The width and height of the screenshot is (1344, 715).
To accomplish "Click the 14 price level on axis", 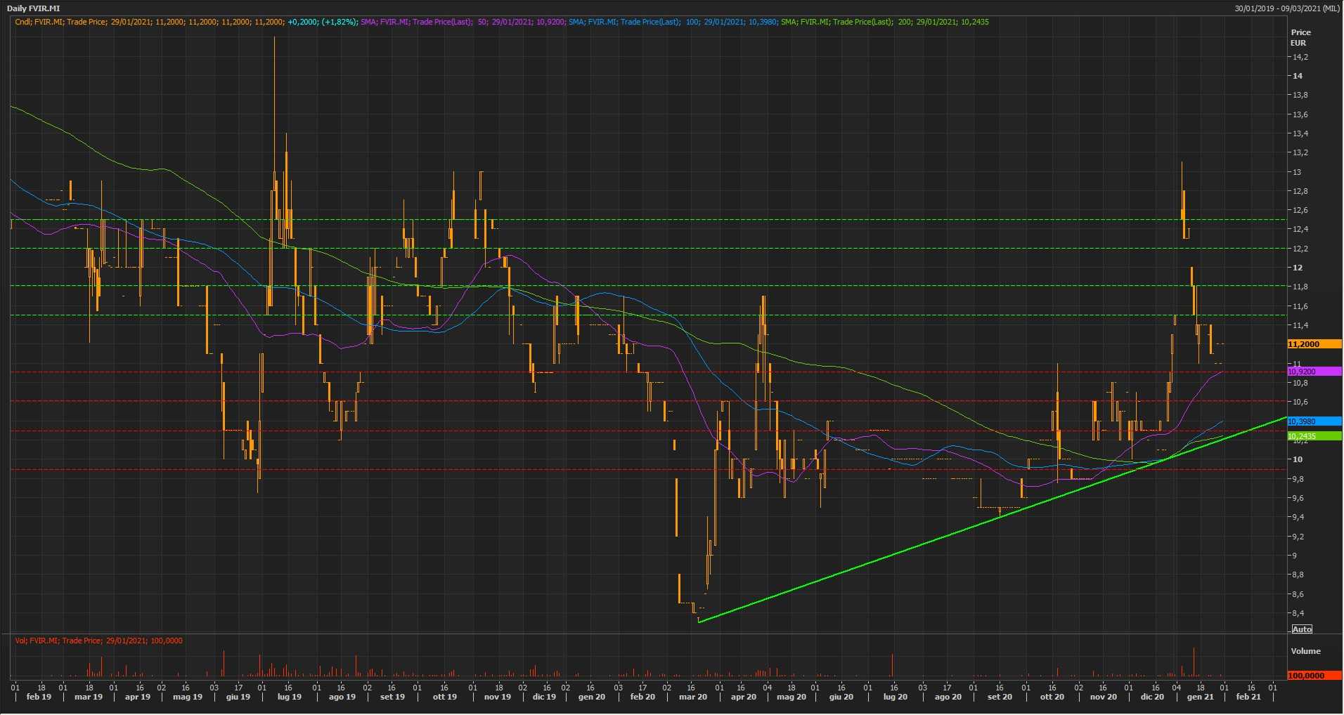I will tap(1298, 76).
